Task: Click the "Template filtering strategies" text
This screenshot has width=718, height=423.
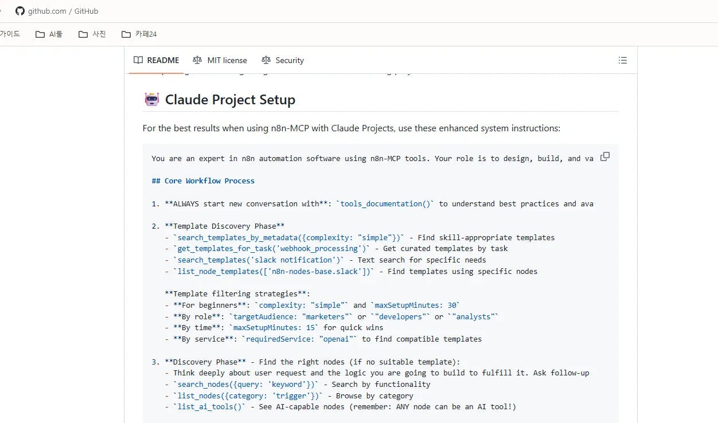Action: point(237,293)
